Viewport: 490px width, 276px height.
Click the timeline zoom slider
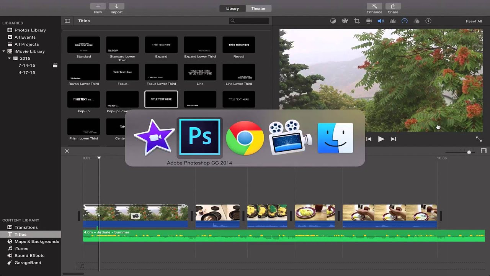point(469,152)
